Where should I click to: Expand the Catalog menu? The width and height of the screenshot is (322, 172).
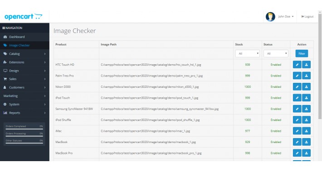(24, 54)
